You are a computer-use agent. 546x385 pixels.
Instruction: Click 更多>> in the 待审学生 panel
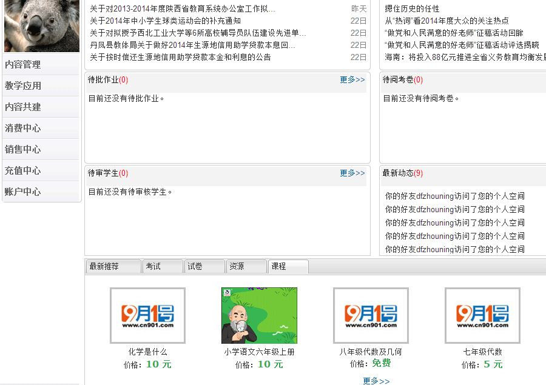point(352,173)
